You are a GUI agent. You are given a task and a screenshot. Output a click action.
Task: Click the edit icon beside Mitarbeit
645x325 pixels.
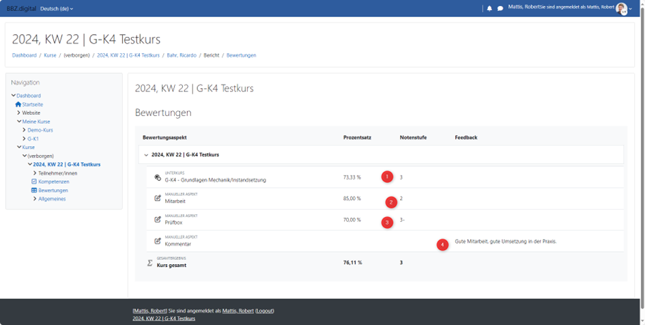(x=158, y=198)
